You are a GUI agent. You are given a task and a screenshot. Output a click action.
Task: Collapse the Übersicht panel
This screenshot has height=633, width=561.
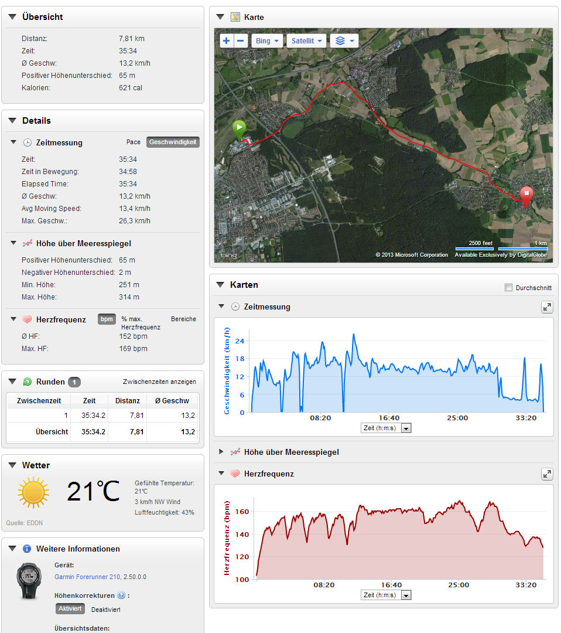pyautogui.click(x=12, y=17)
